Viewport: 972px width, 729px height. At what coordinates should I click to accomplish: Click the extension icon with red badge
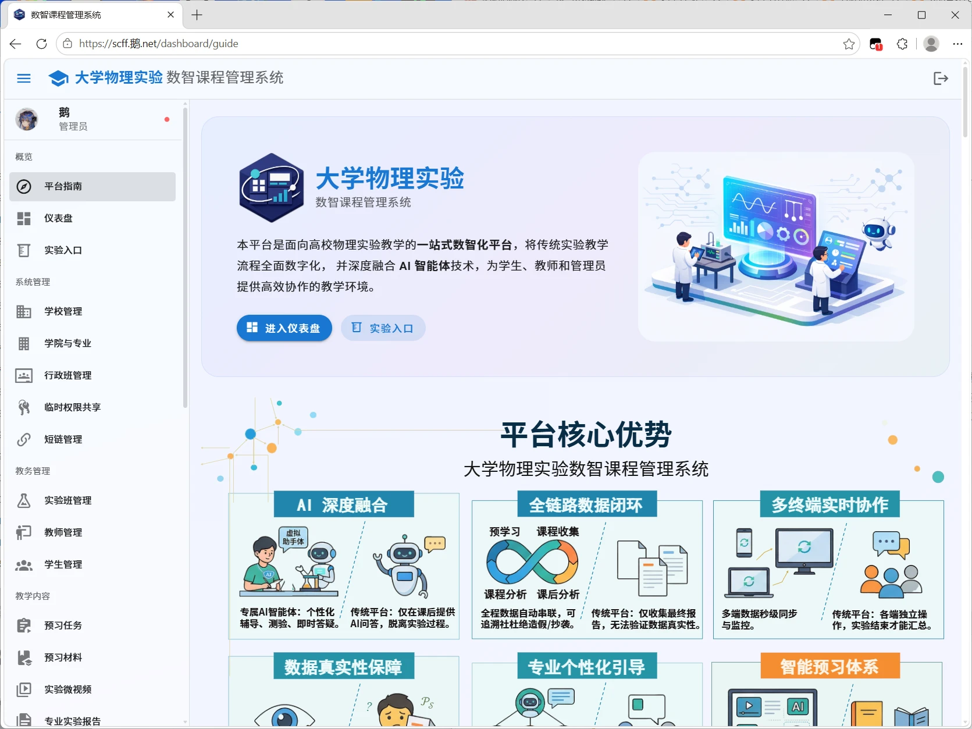(876, 44)
